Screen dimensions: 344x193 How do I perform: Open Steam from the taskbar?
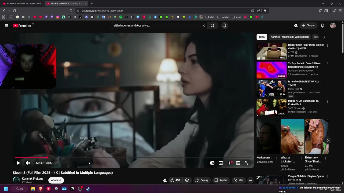88,189
